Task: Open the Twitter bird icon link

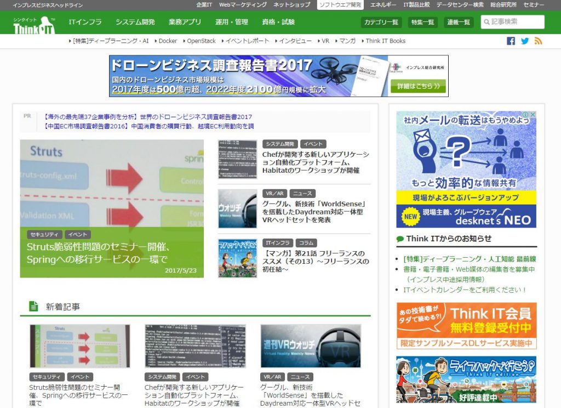Action: (x=524, y=41)
